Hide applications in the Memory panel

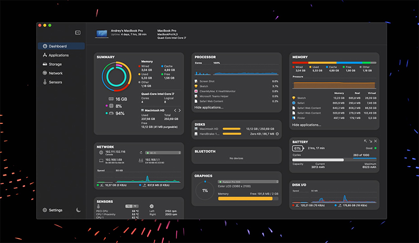pos(306,125)
